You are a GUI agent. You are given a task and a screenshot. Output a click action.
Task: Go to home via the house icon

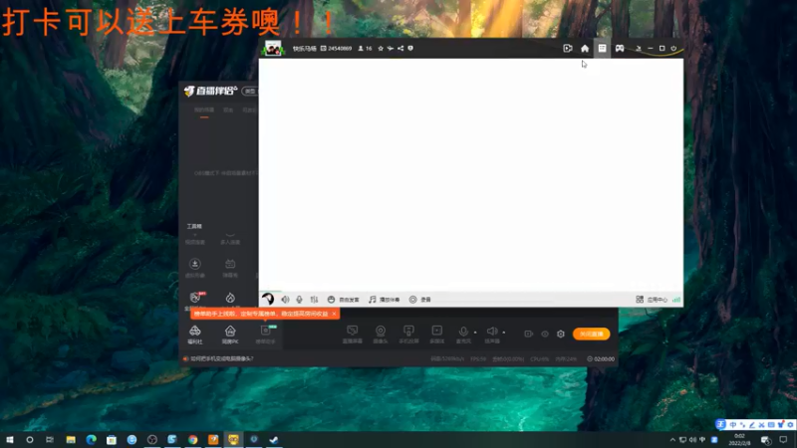[585, 48]
